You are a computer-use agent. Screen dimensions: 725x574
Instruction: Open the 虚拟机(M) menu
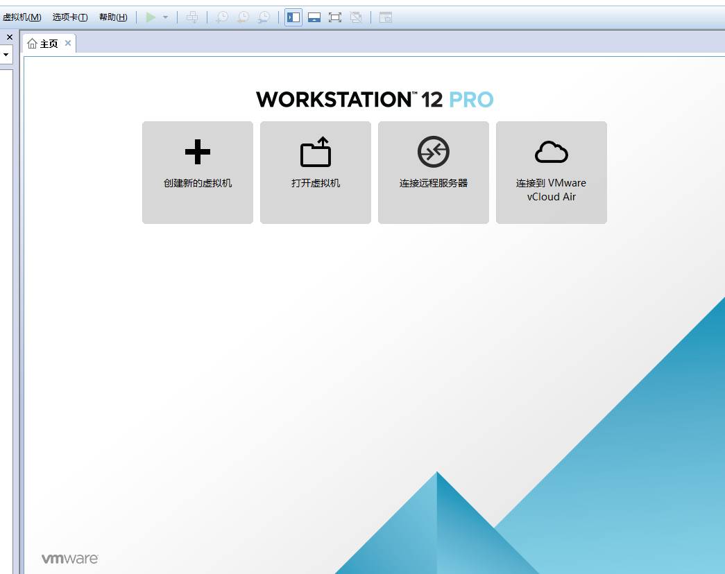22,17
